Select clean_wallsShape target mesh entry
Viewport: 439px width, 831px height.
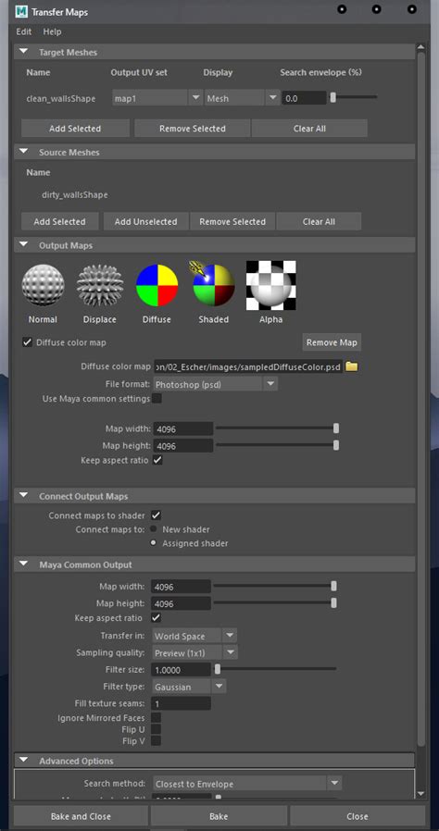pos(61,99)
